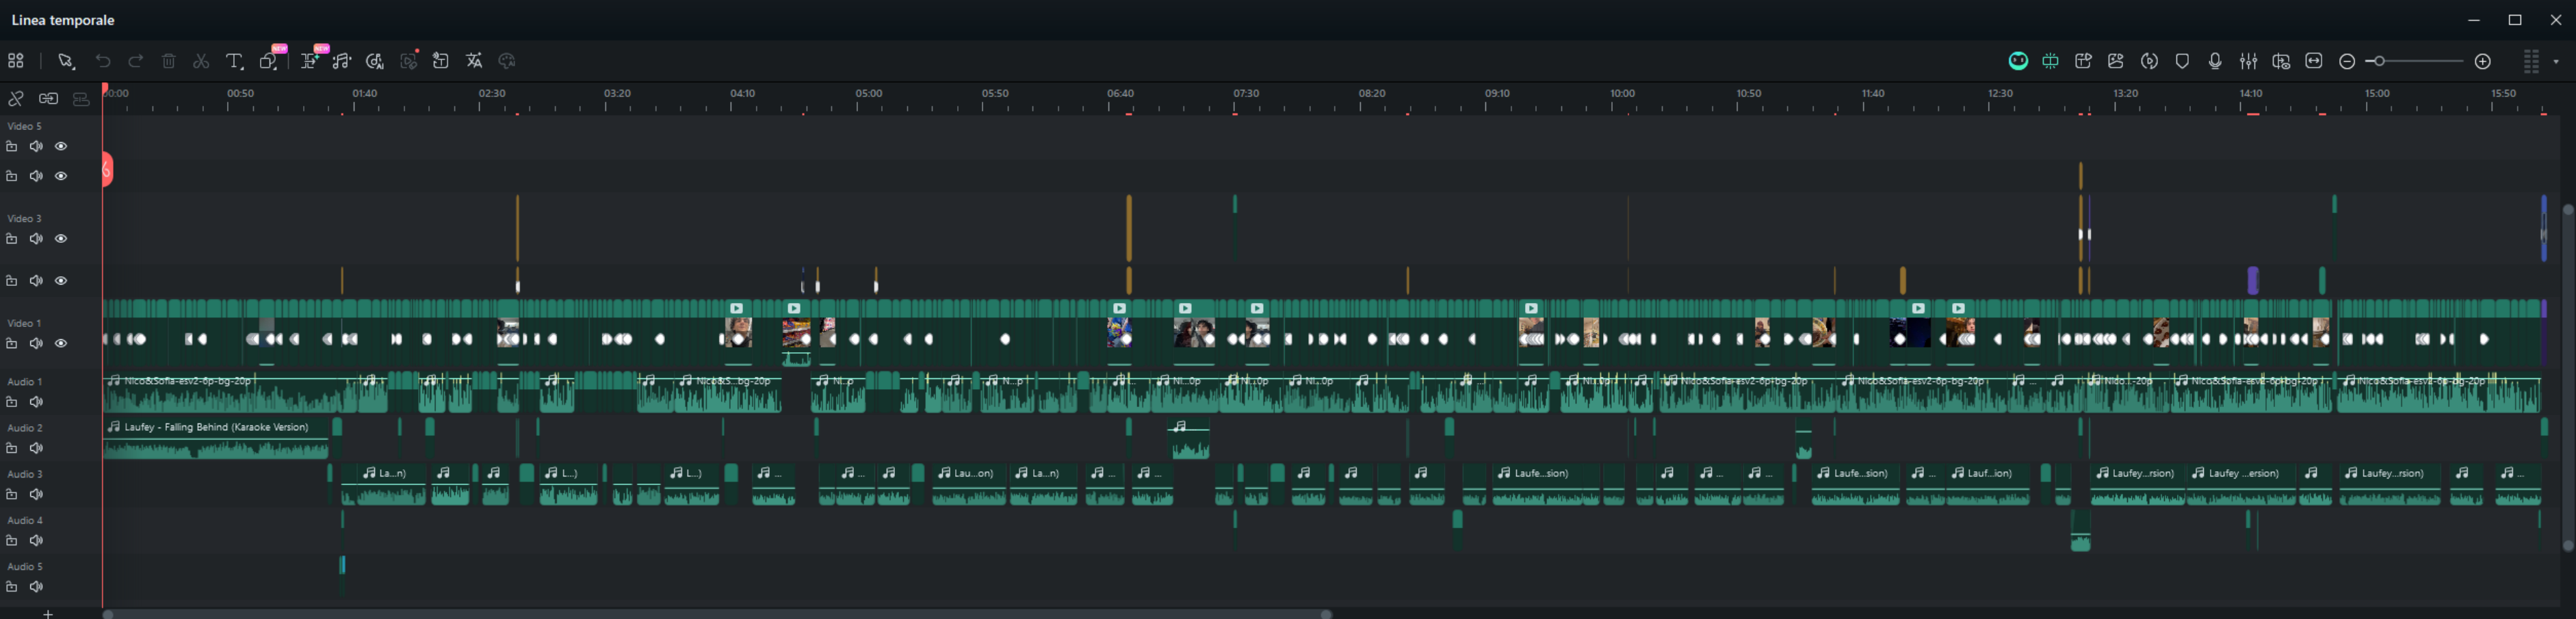Click the shield marker icon

(2182, 61)
